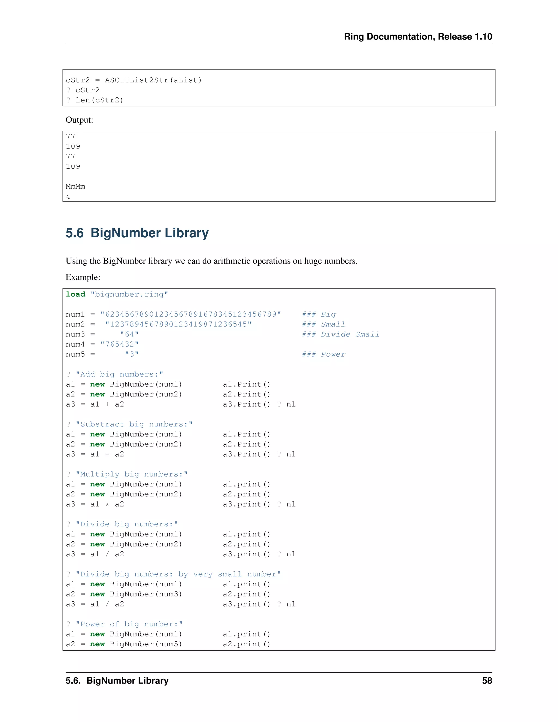Screen dimensions: 558x722
Task: Click the '5.6 BigNumber Library' section heading
Action: 137,233
